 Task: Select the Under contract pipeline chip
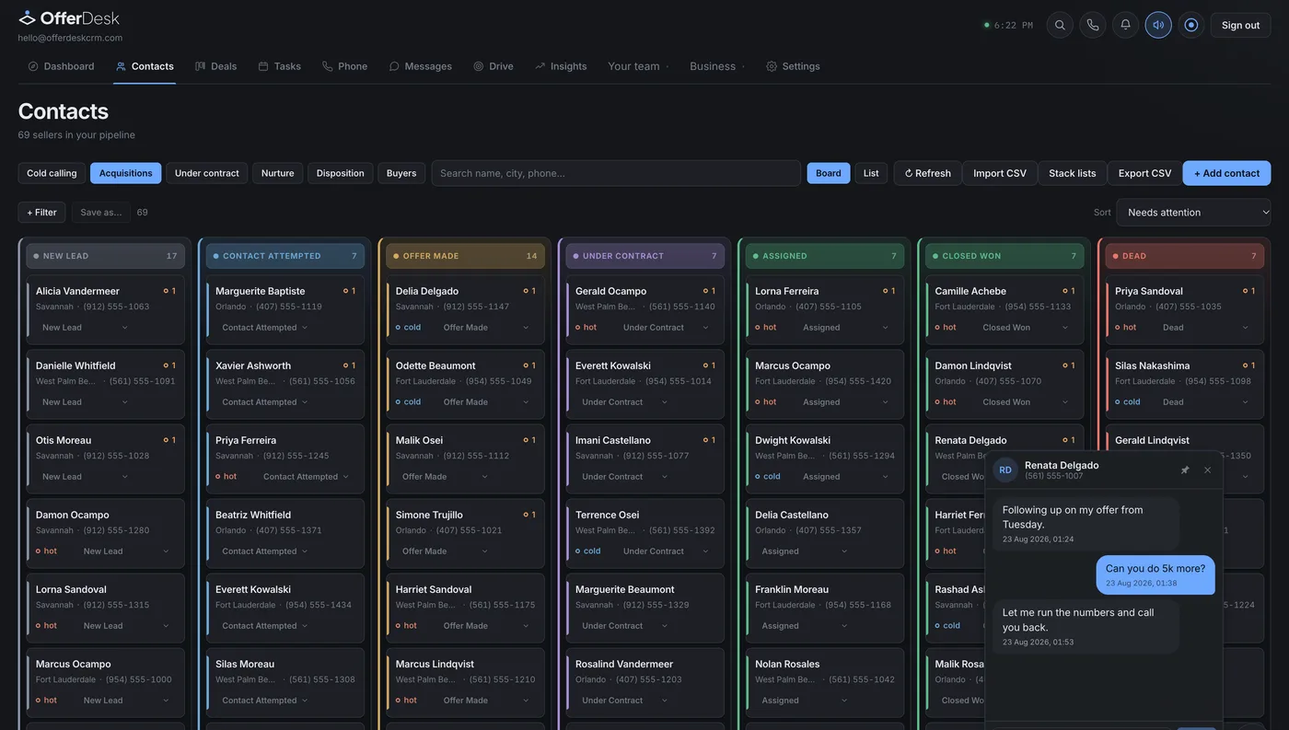[207, 173]
